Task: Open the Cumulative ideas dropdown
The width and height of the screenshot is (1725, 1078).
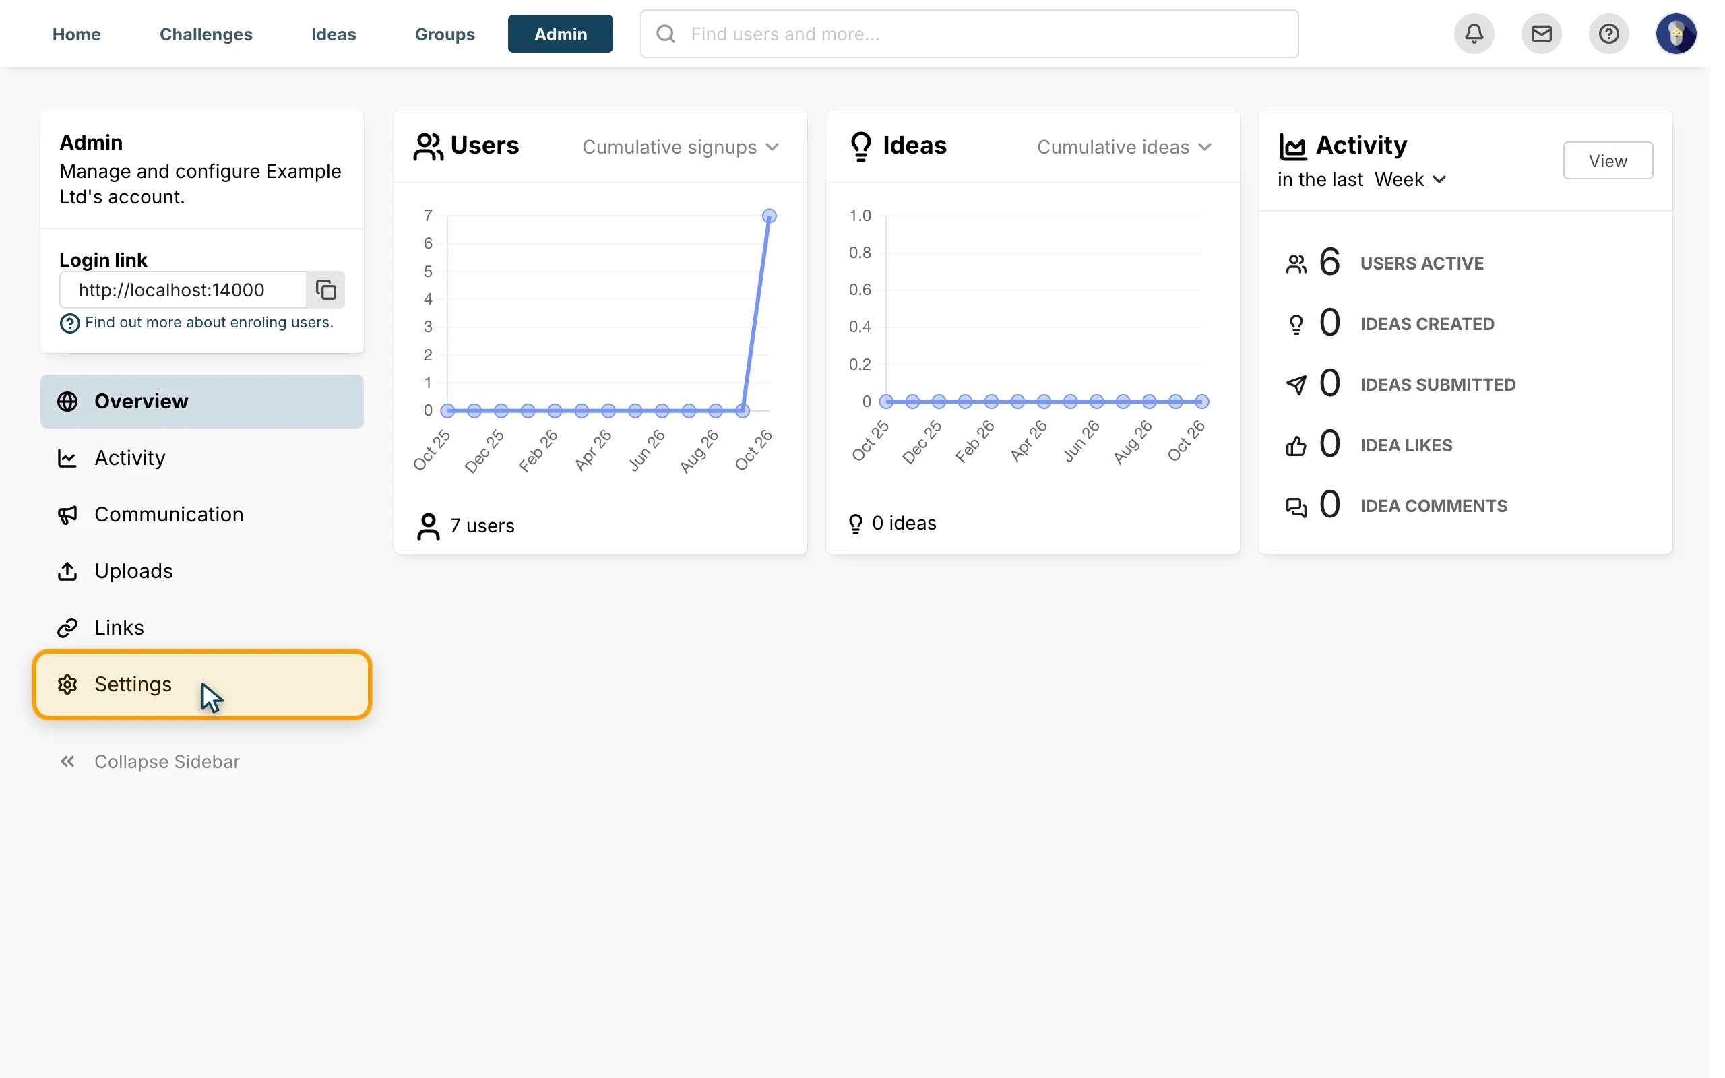Action: click(x=1124, y=147)
